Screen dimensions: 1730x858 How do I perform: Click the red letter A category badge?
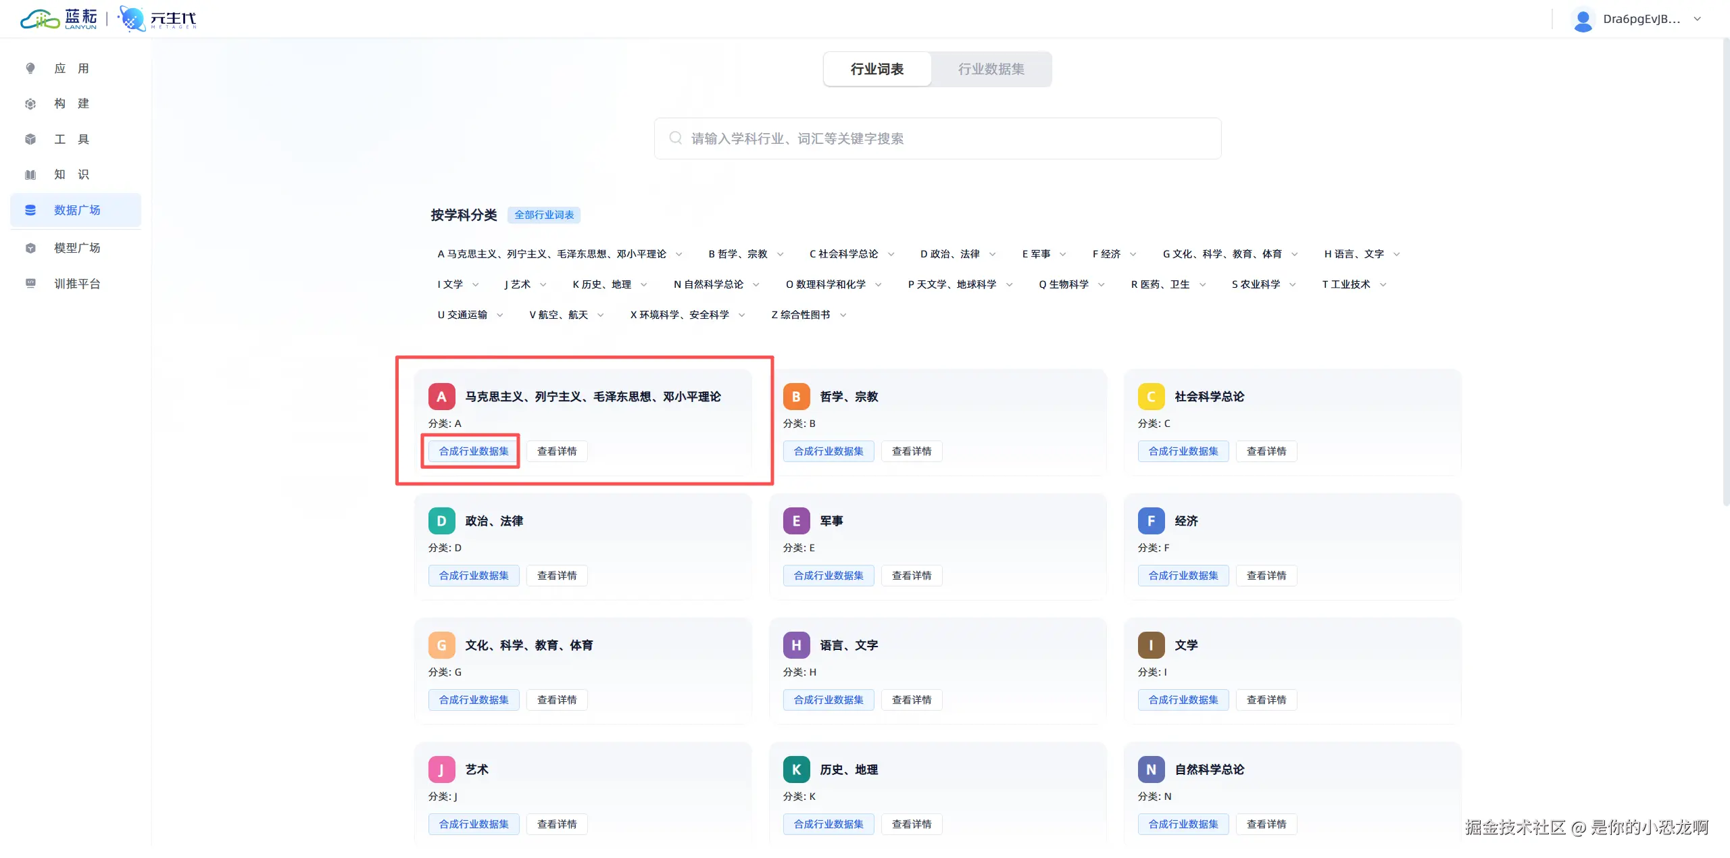tap(441, 397)
